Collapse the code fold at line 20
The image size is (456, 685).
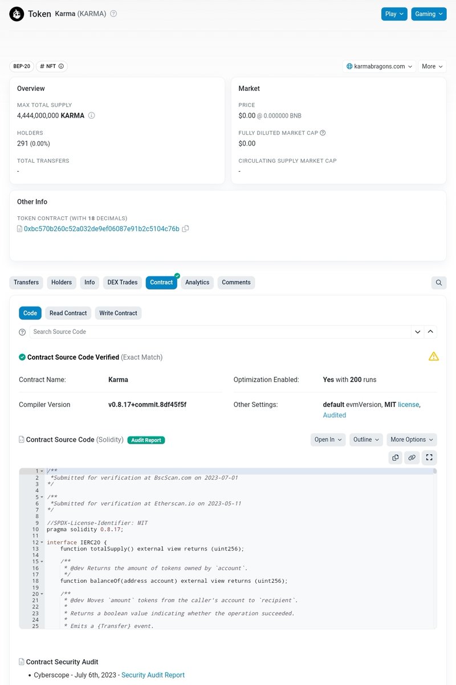[42, 594]
